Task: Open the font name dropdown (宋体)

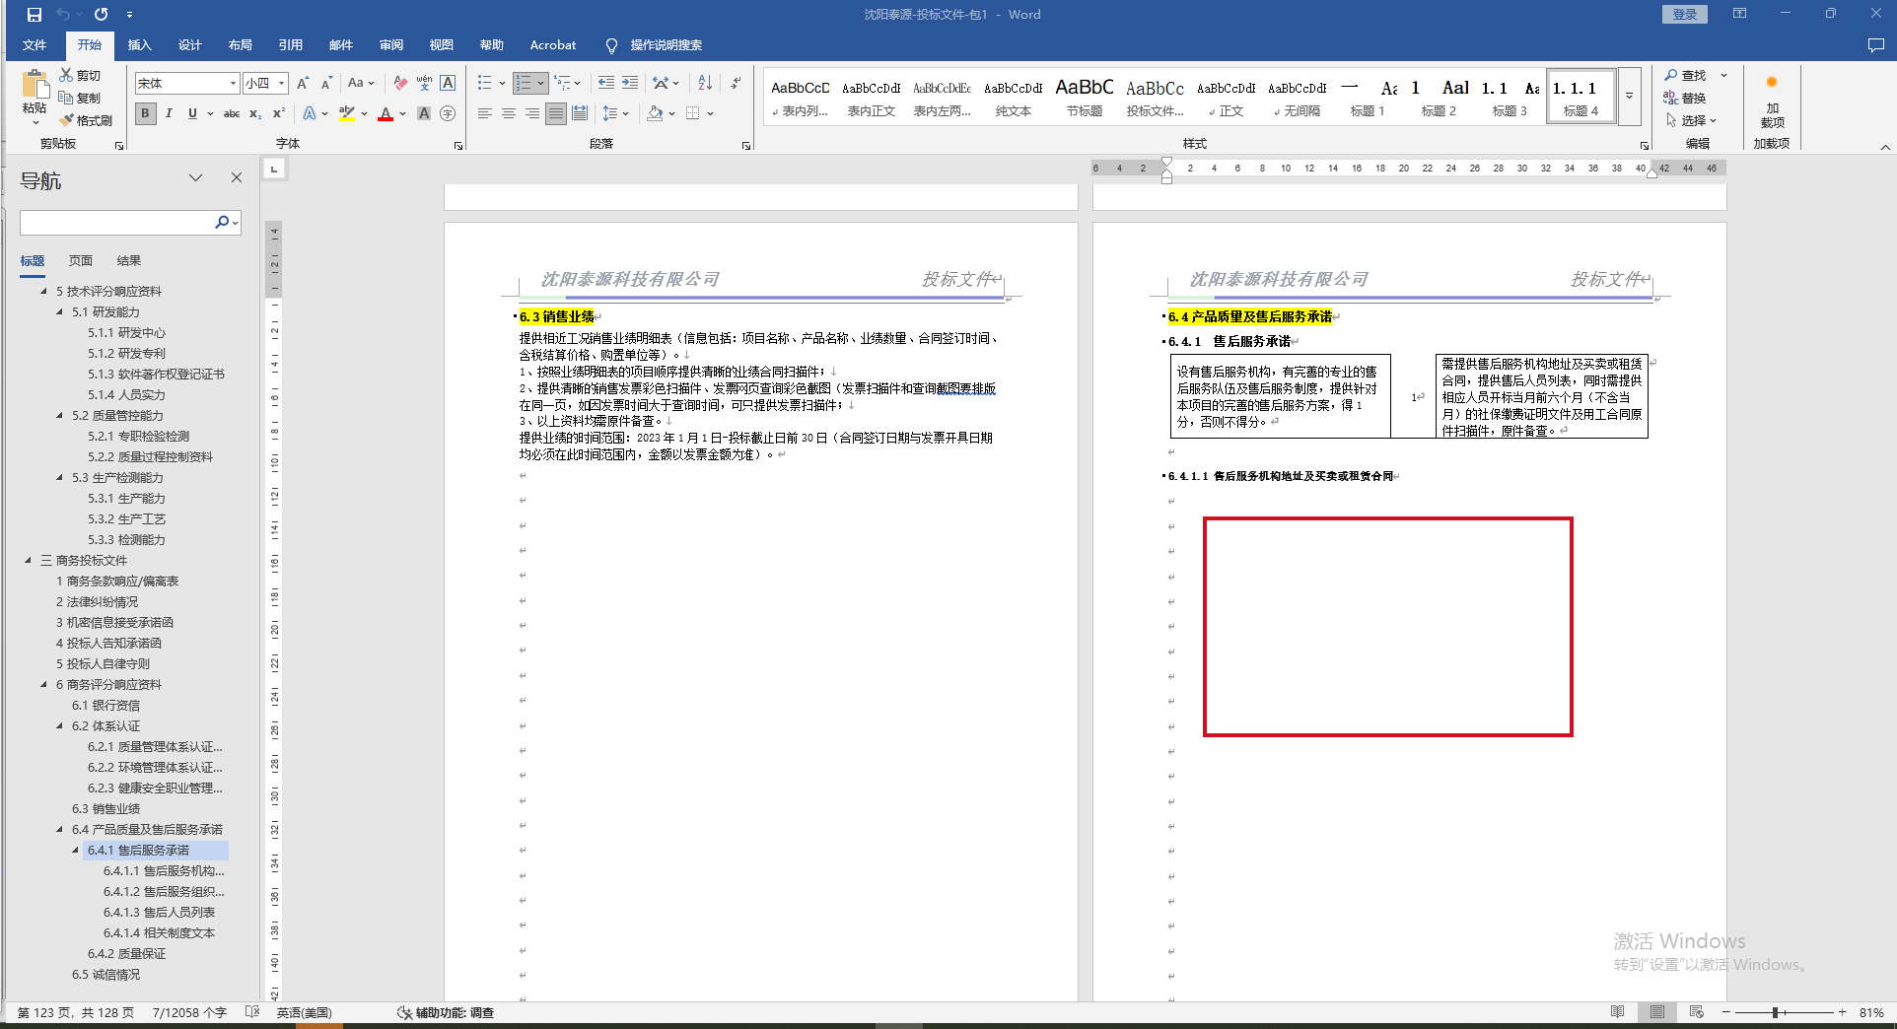Action: (x=233, y=84)
